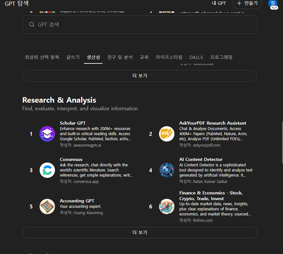This screenshot has height=254, width=283.
Task: Click the magnifier icon in GPT search
Action: coord(32,25)
